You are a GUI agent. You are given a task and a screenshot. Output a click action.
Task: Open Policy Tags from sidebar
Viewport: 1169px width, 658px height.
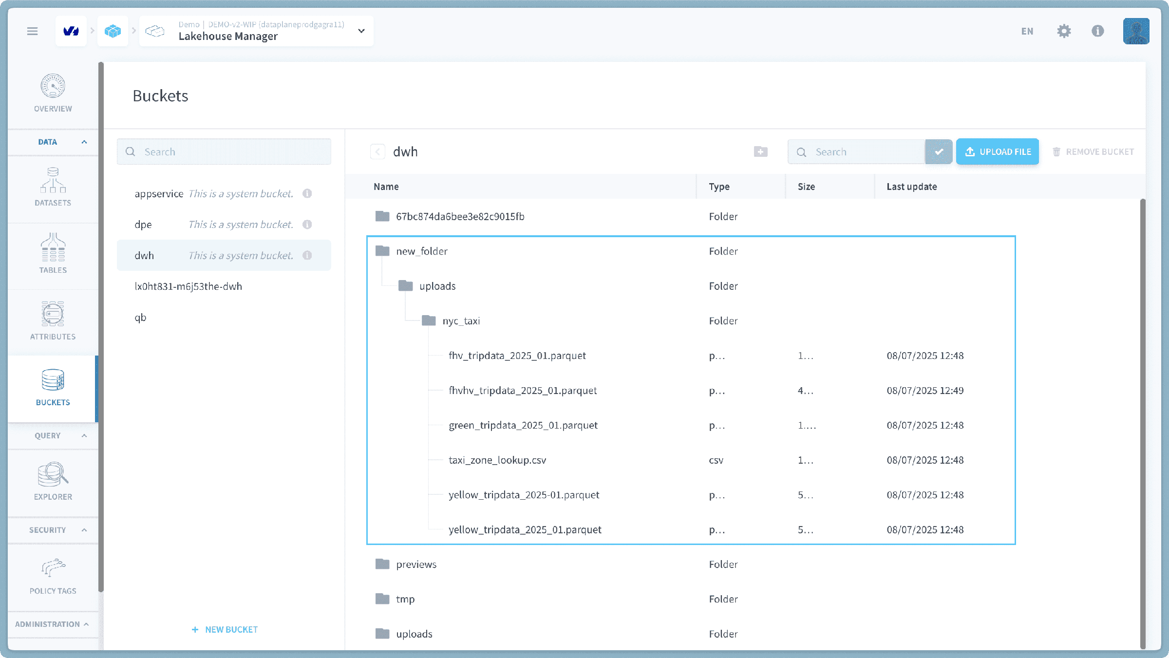coord(53,577)
